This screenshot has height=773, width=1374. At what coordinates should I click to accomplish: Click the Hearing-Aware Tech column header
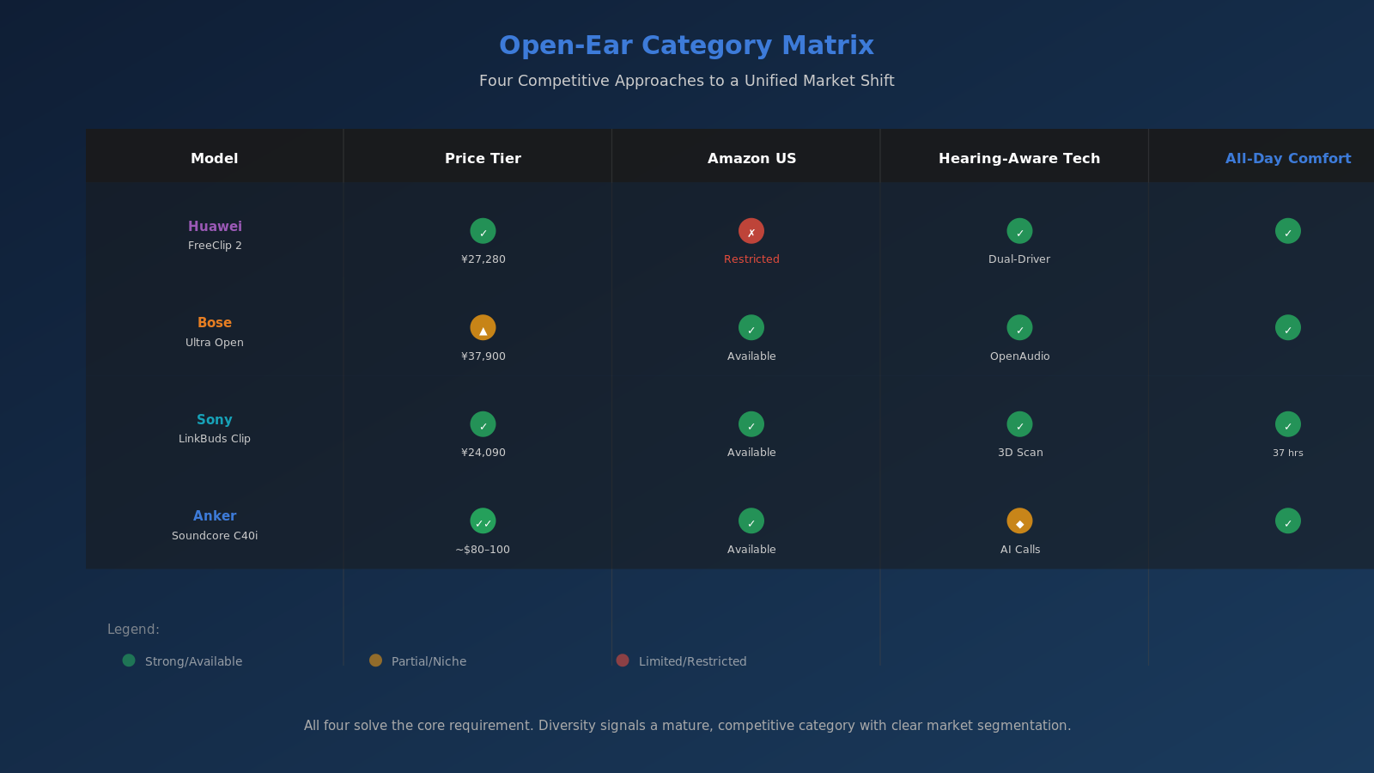click(x=1019, y=158)
